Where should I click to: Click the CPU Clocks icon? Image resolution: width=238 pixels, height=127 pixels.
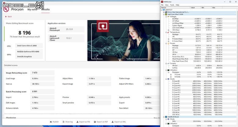pyautogui.click(x=168, y=79)
